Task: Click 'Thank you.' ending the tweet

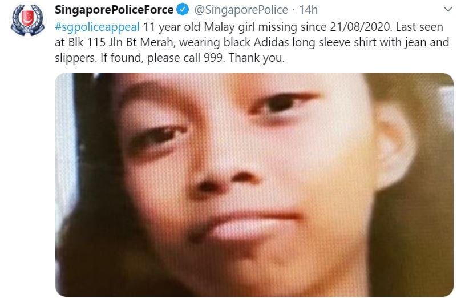Action: point(257,57)
